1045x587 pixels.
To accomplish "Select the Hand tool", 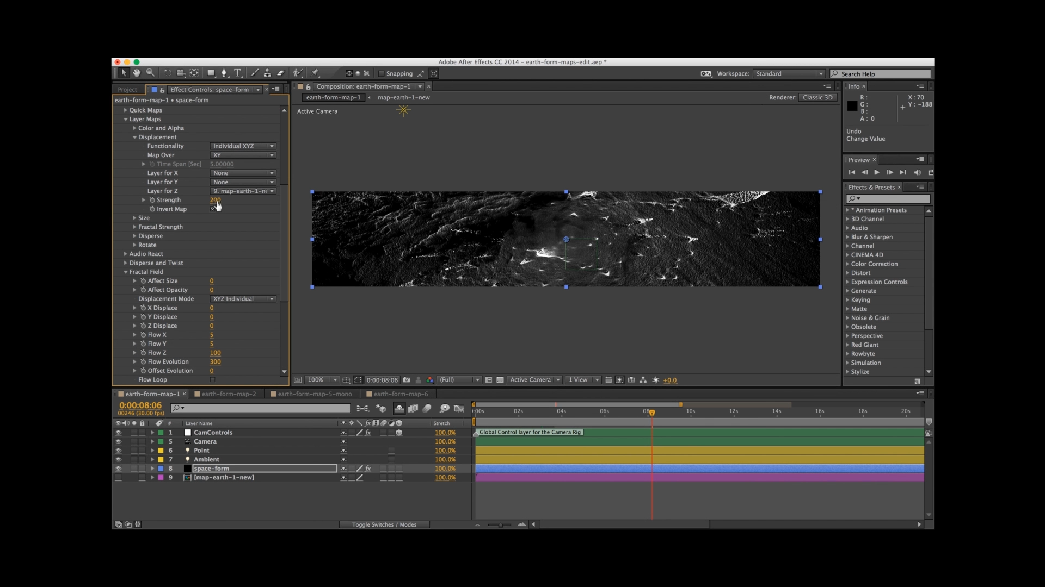I will pos(137,73).
